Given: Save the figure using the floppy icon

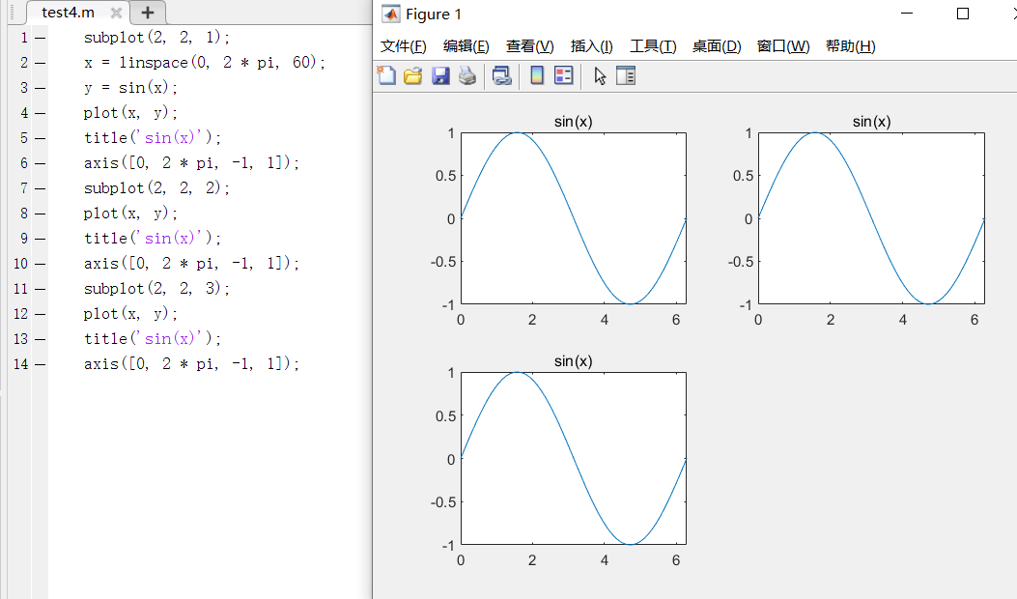Looking at the screenshot, I should 440,76.
